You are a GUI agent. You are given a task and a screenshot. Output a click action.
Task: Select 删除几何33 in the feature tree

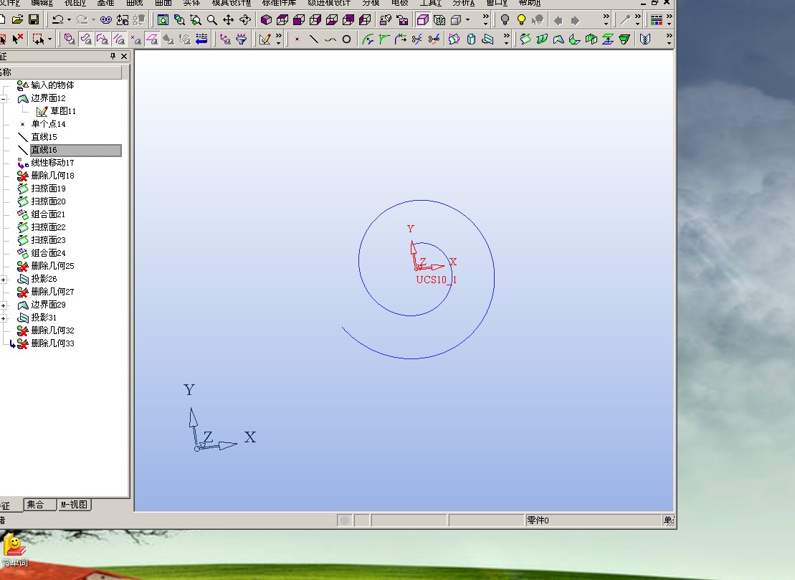pyautogui.click(x=52, y=343)
